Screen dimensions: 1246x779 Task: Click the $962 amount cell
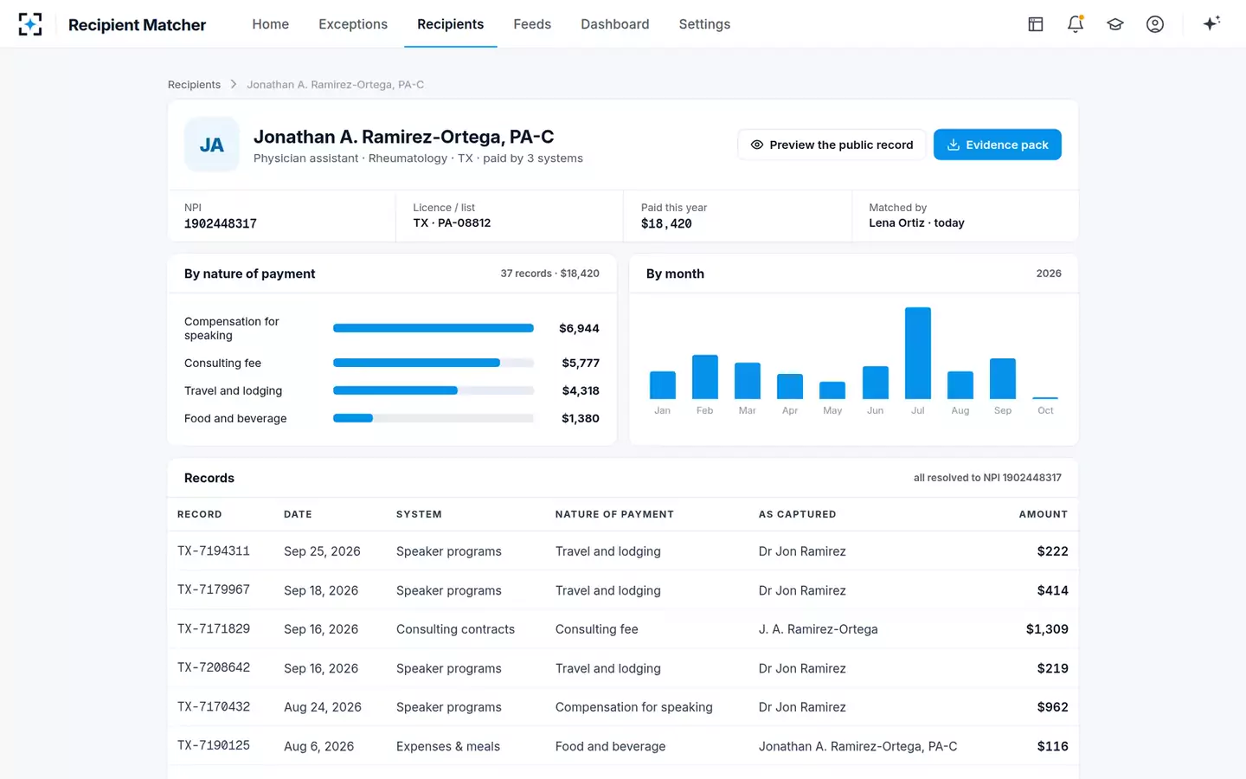1052,707
